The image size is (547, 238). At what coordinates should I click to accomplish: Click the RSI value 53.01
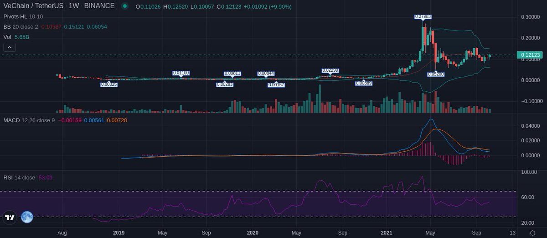(x=46, y=178)
